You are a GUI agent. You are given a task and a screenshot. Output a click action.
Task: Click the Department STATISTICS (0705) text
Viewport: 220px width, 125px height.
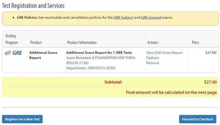[x=91, y=68]
